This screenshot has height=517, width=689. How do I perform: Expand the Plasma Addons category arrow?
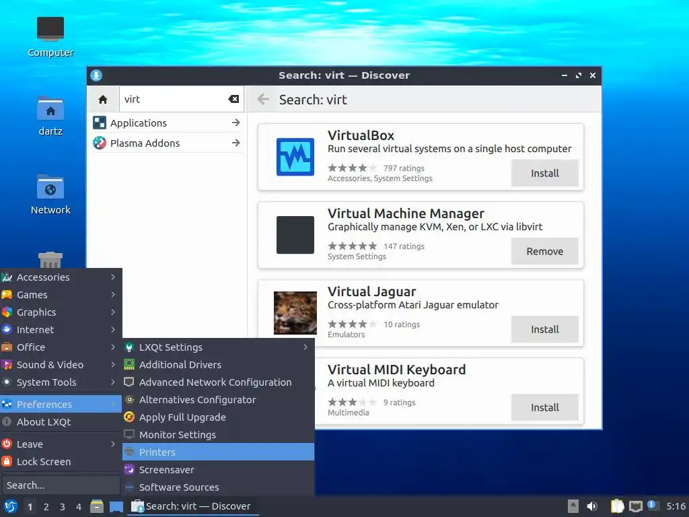pyautogui.click(x=236, y=143)
